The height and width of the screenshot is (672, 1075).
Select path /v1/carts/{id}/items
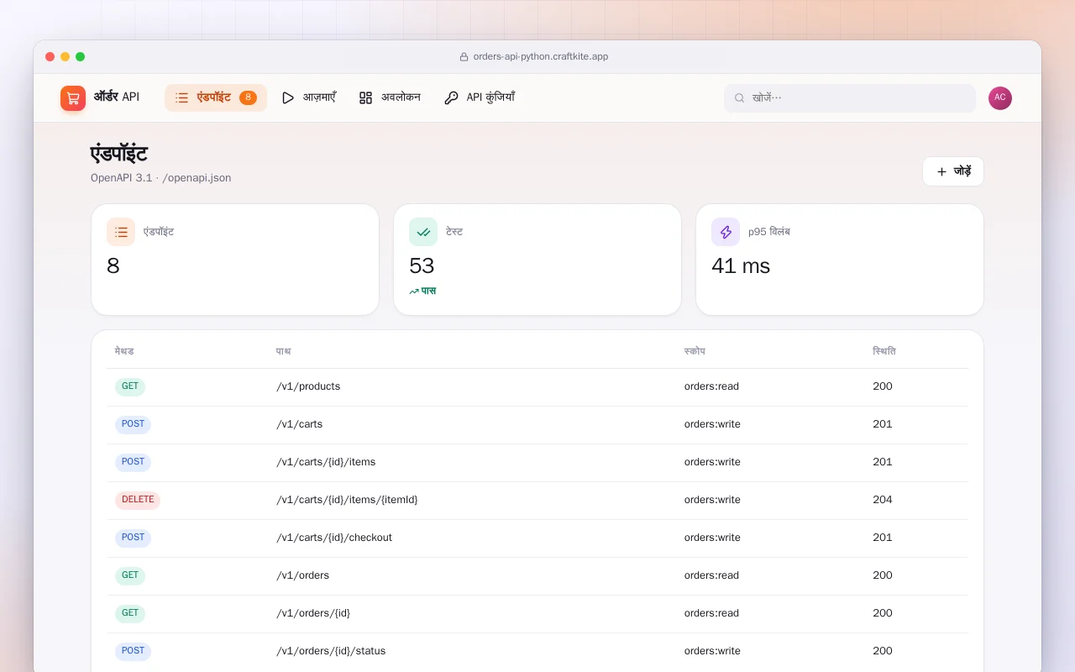[326, 462]
